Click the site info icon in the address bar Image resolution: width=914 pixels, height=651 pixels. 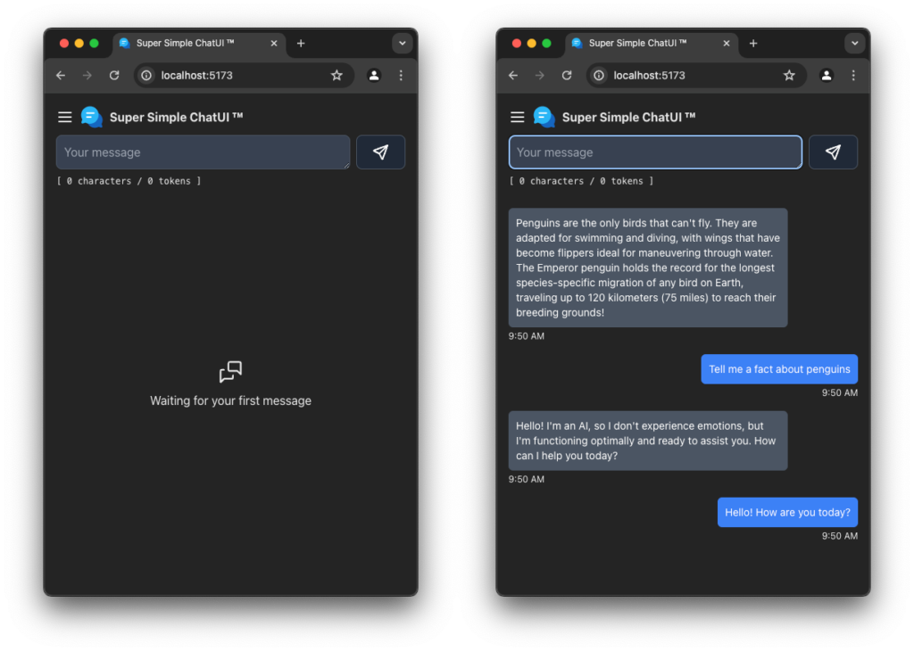(145, 76)
